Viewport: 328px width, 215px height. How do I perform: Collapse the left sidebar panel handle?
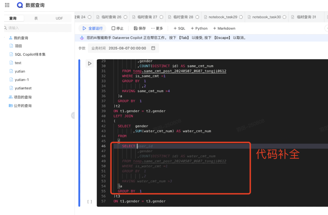tap(73, 115)
